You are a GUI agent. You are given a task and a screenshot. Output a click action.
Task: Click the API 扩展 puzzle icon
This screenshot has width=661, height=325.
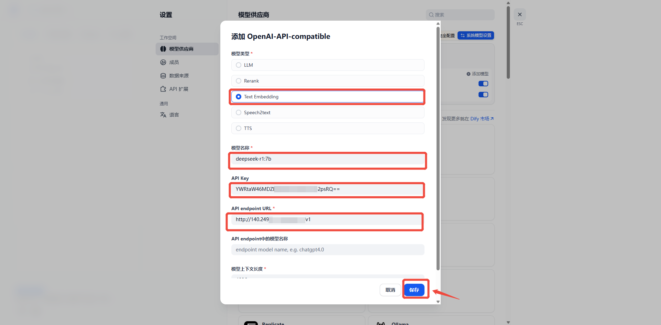[163, 89]
